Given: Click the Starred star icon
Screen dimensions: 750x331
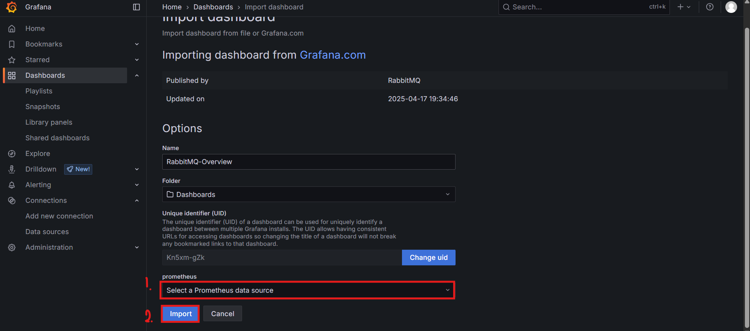Looking at the screenshot, I should (x=12, y=60).
